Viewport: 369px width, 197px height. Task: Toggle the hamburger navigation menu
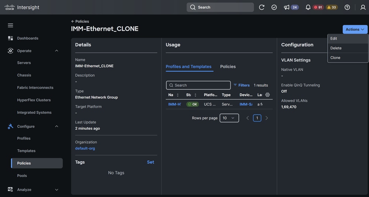pos(10,26)
